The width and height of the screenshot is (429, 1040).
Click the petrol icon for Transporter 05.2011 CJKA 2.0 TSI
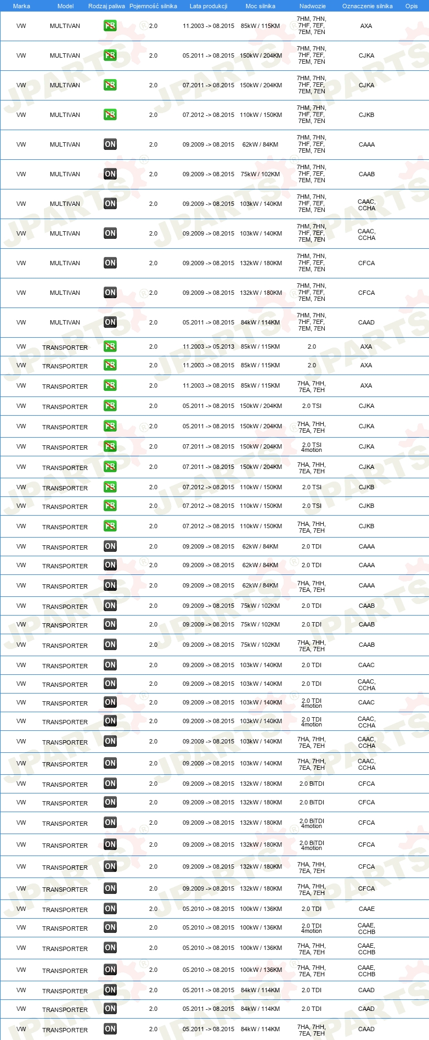point(110,406)
